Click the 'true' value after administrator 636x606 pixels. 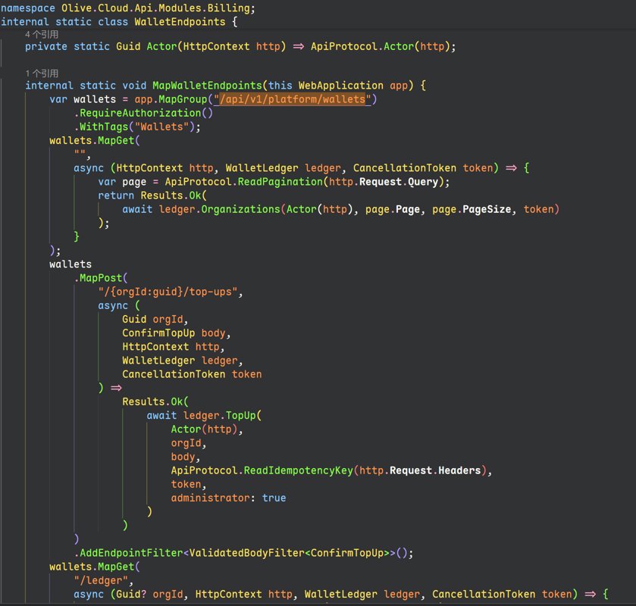click(274, 498)
